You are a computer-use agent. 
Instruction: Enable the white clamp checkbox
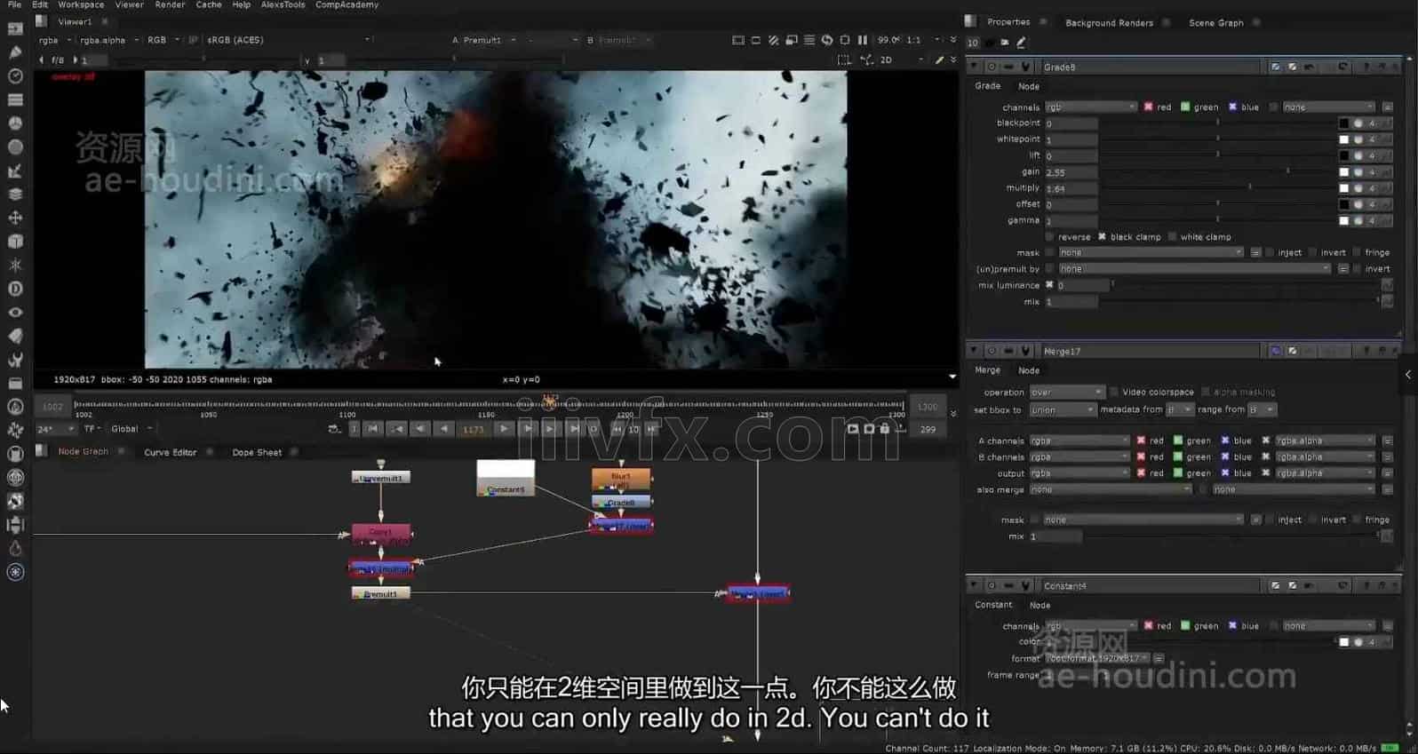[x=1172, y=237]
